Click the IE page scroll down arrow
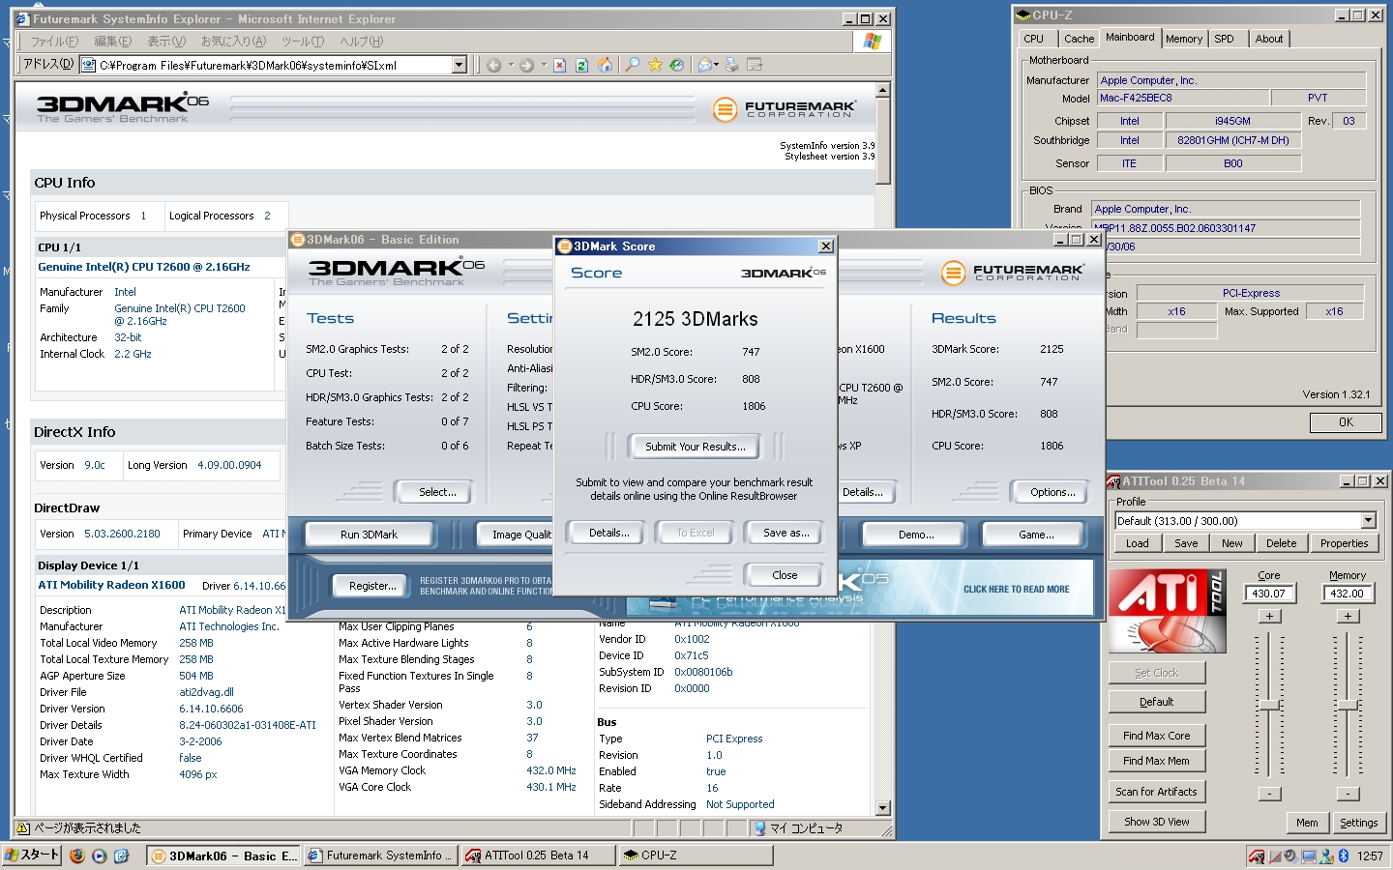Viewport: 1393px width, 870px height. (x=882, y=808)
